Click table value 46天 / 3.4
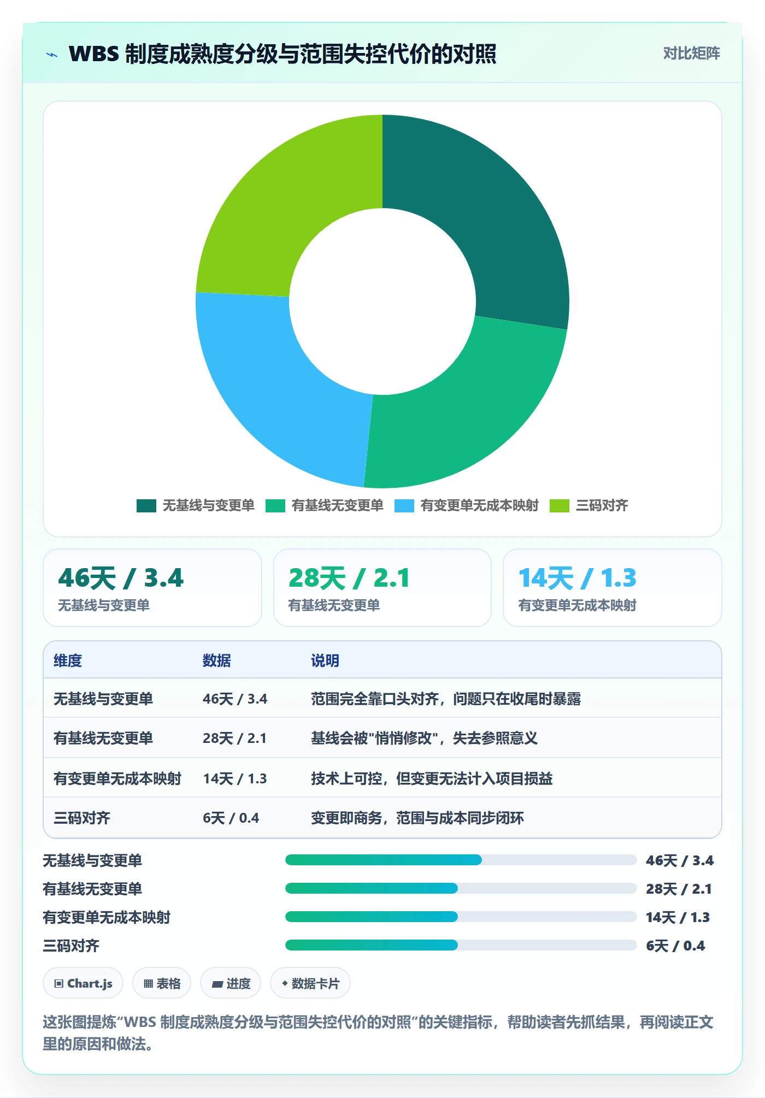The width and height of the screenshot is (765, 1098). coord(235,699)
